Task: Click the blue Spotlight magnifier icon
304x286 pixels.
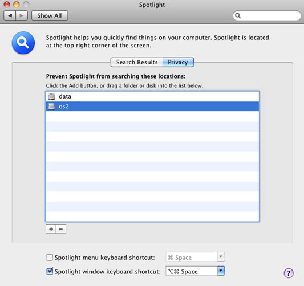Action: pos(23,43)
